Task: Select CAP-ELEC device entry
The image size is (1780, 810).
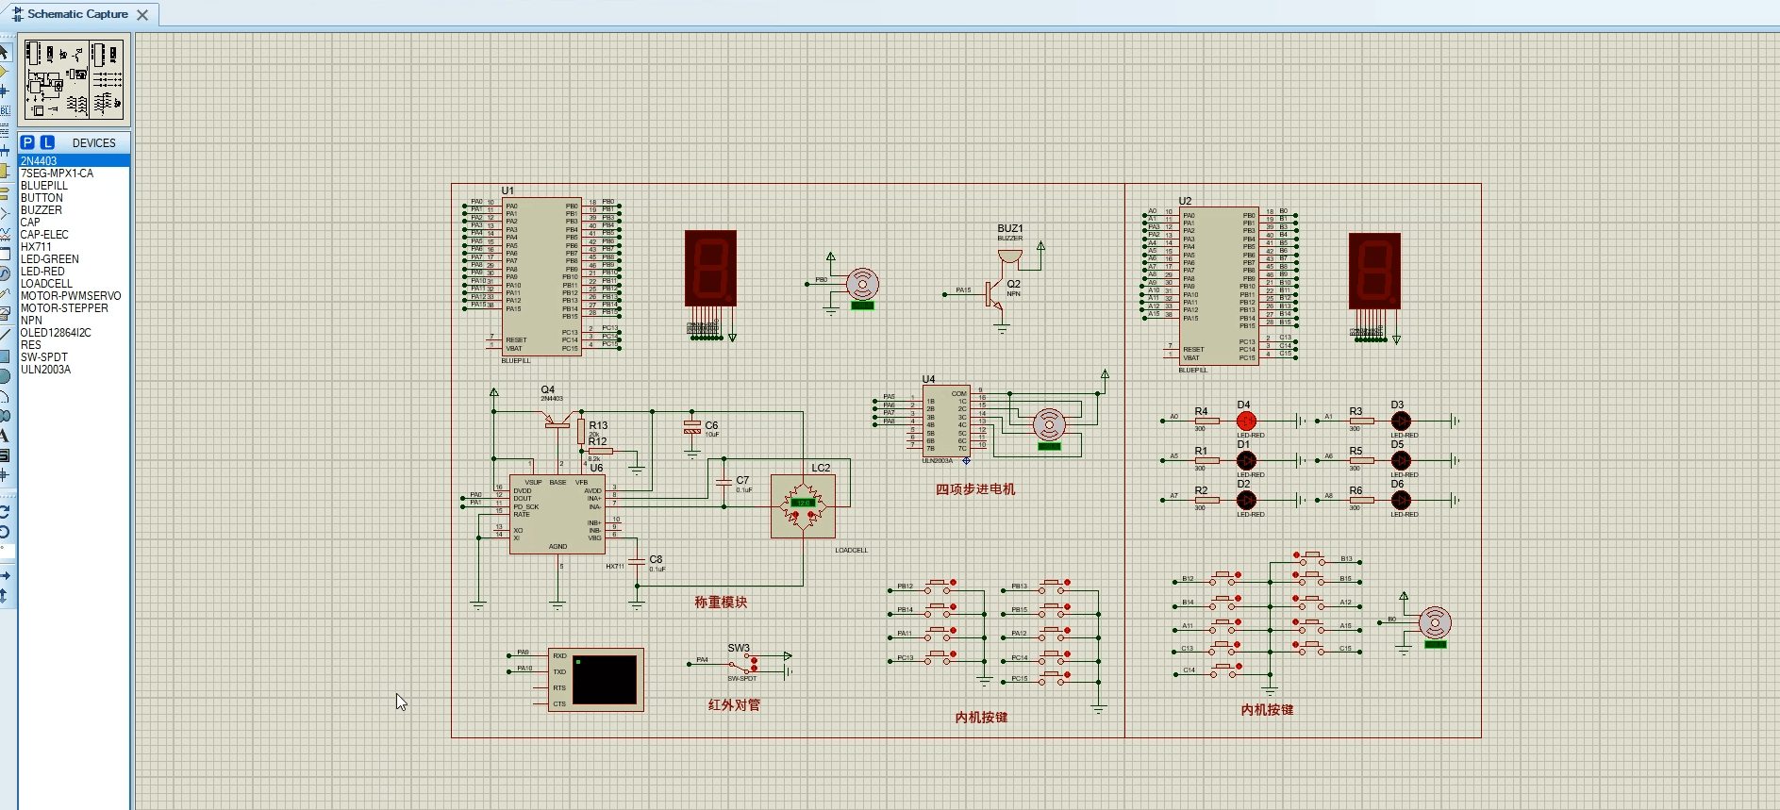Action: click(x=74, y=235)
